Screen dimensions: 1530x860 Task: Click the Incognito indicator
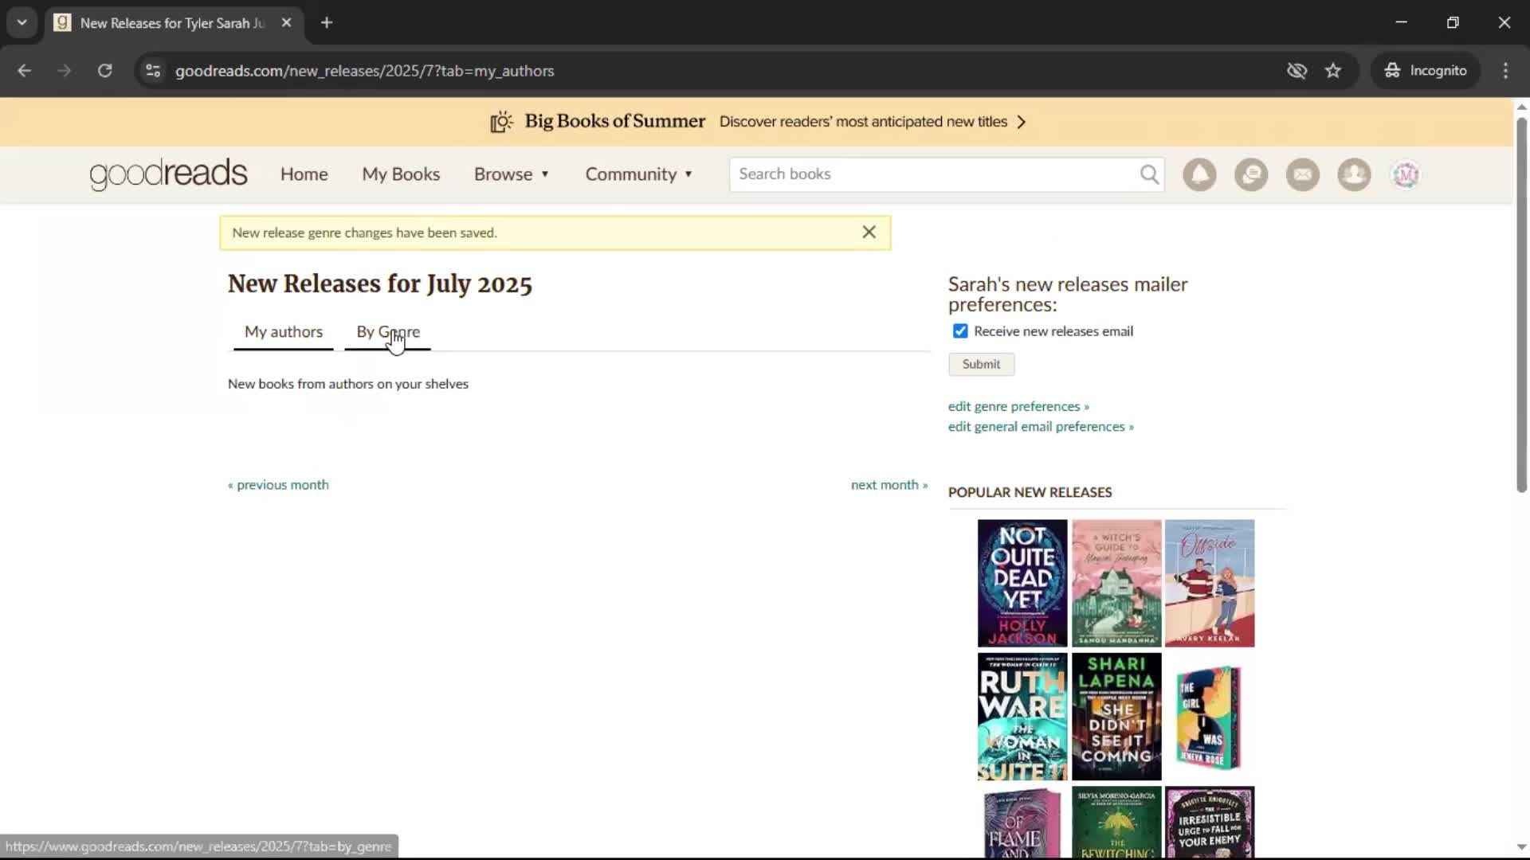pos(1426,70)
